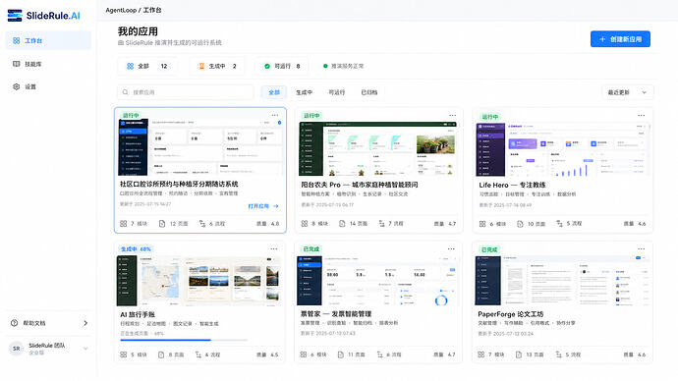The width and height of the screenshot is (678, 381).
Task: Focus the 搜索应用 search field
Action: (186, 92)
